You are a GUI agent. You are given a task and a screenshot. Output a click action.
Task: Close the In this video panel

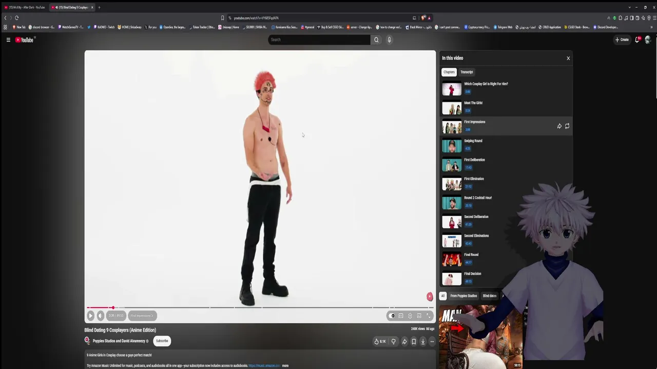pyautogui.click(x=568, y=58)
